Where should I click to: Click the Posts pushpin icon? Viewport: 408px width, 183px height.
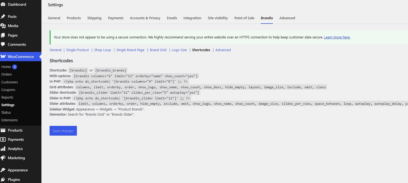[3, 17]
